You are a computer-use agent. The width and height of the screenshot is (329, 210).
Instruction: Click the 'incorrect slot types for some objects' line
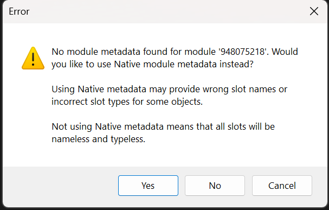click(127, 101)
